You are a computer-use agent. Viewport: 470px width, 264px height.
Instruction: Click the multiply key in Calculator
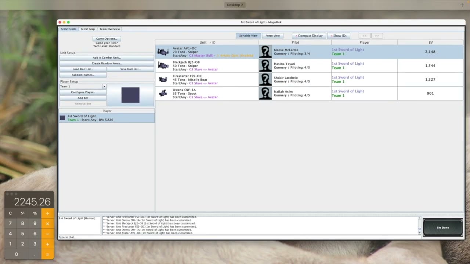click(x=47, y=223)
